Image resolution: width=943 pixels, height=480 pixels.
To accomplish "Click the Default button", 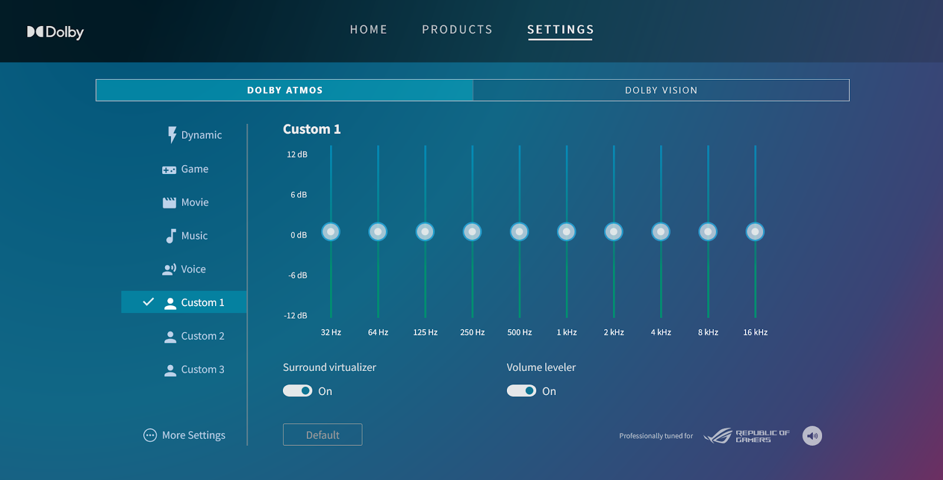I will pos(322,435).
